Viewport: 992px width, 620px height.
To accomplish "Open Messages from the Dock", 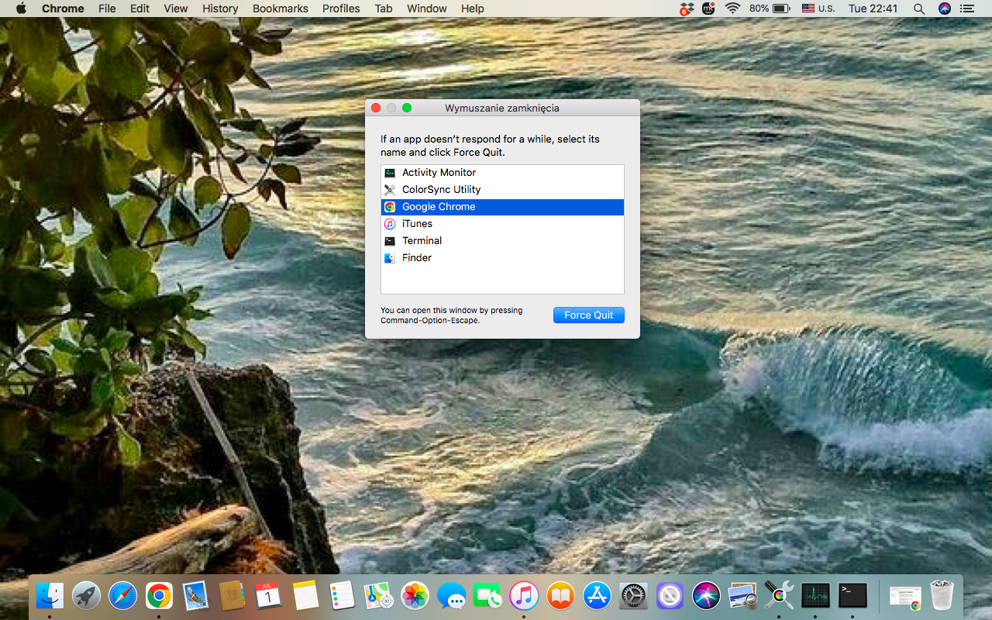I will [x=450, y=596].
